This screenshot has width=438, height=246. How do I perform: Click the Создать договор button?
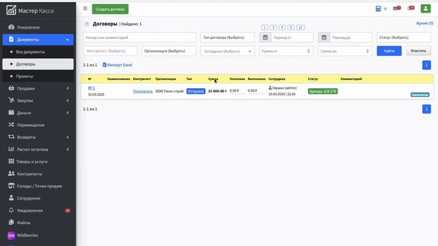110,9
